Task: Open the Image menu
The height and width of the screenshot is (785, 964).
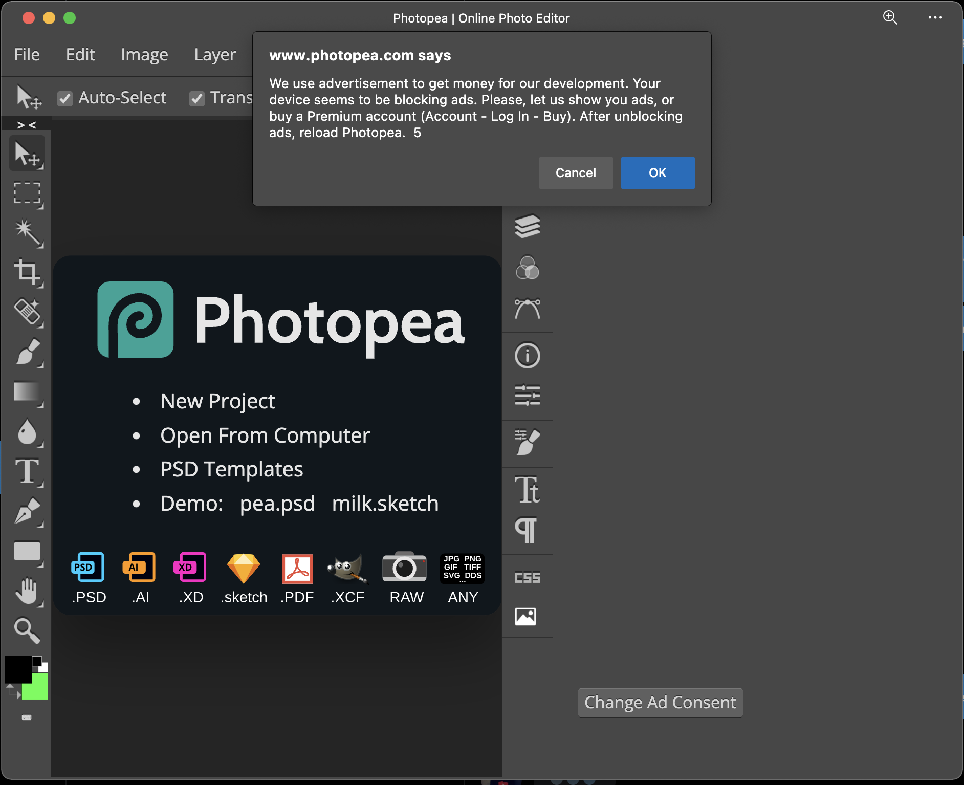Action: (144, 54)
